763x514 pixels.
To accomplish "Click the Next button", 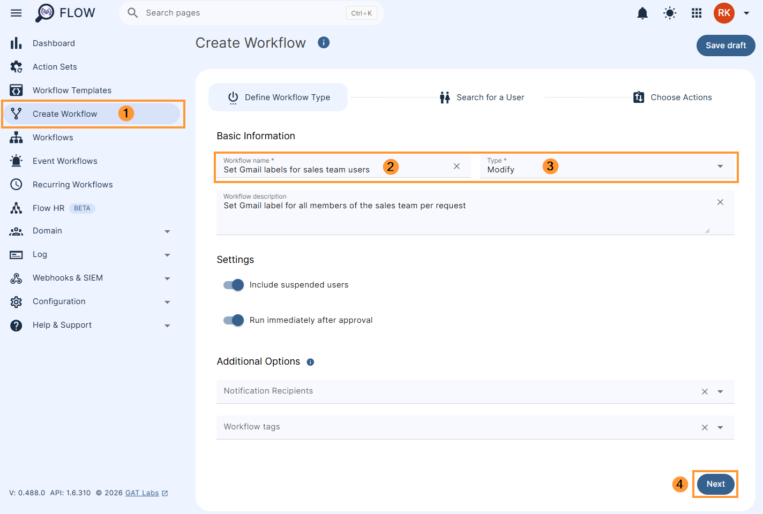I will point(715,484).
